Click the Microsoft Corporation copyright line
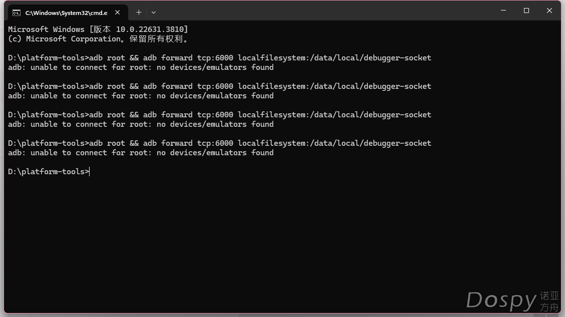 (98, 39)
